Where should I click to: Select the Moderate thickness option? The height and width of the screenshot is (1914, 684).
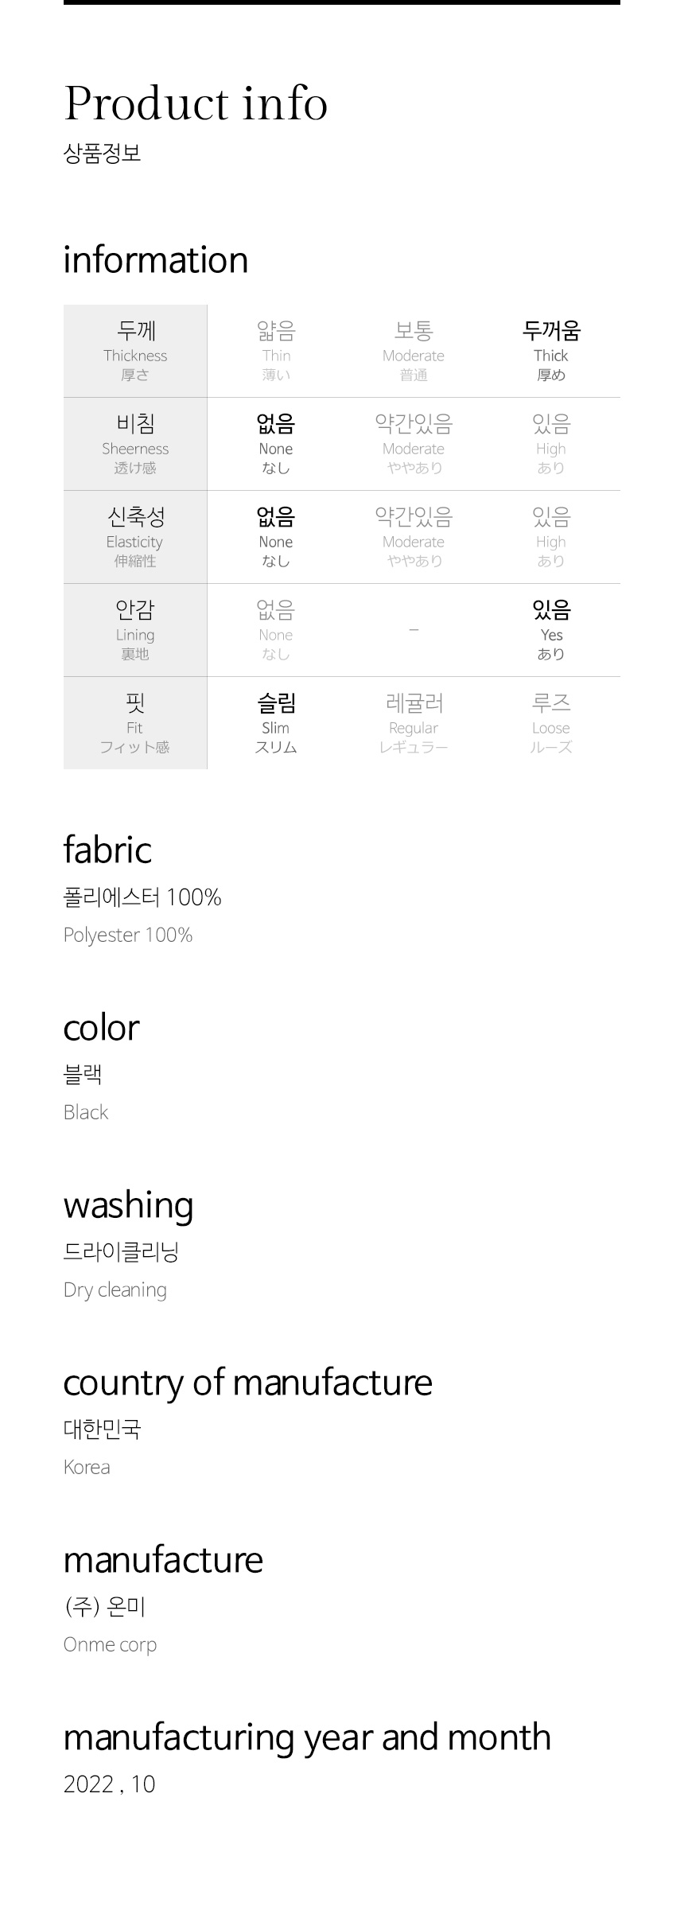[x=414, y=351]
